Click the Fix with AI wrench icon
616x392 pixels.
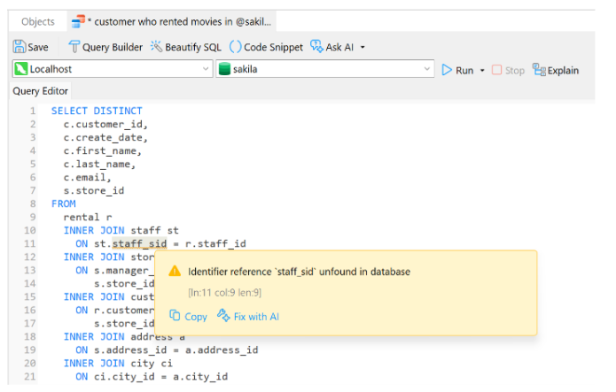coord(223,315)
